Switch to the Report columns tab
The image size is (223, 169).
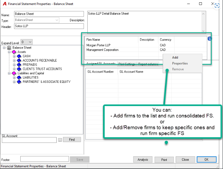coord(148,64)
